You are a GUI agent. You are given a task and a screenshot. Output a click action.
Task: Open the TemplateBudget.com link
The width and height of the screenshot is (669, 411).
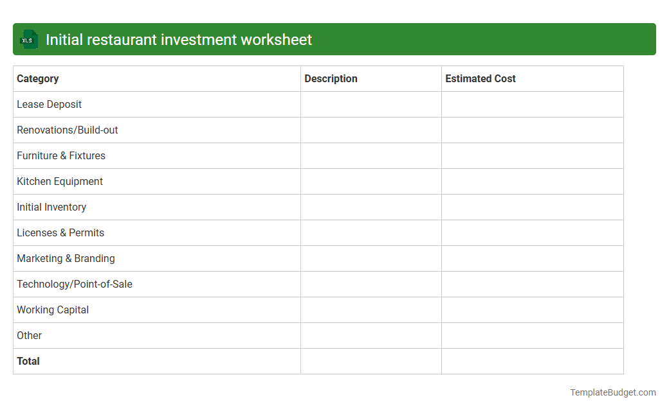click(x=612, y=392)
